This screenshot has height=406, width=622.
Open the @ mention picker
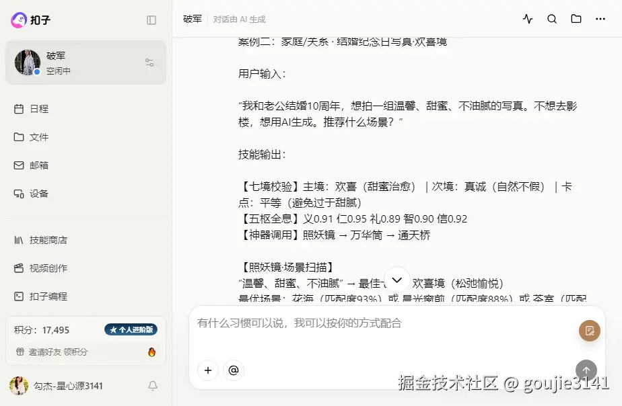(x=234, y=370)
